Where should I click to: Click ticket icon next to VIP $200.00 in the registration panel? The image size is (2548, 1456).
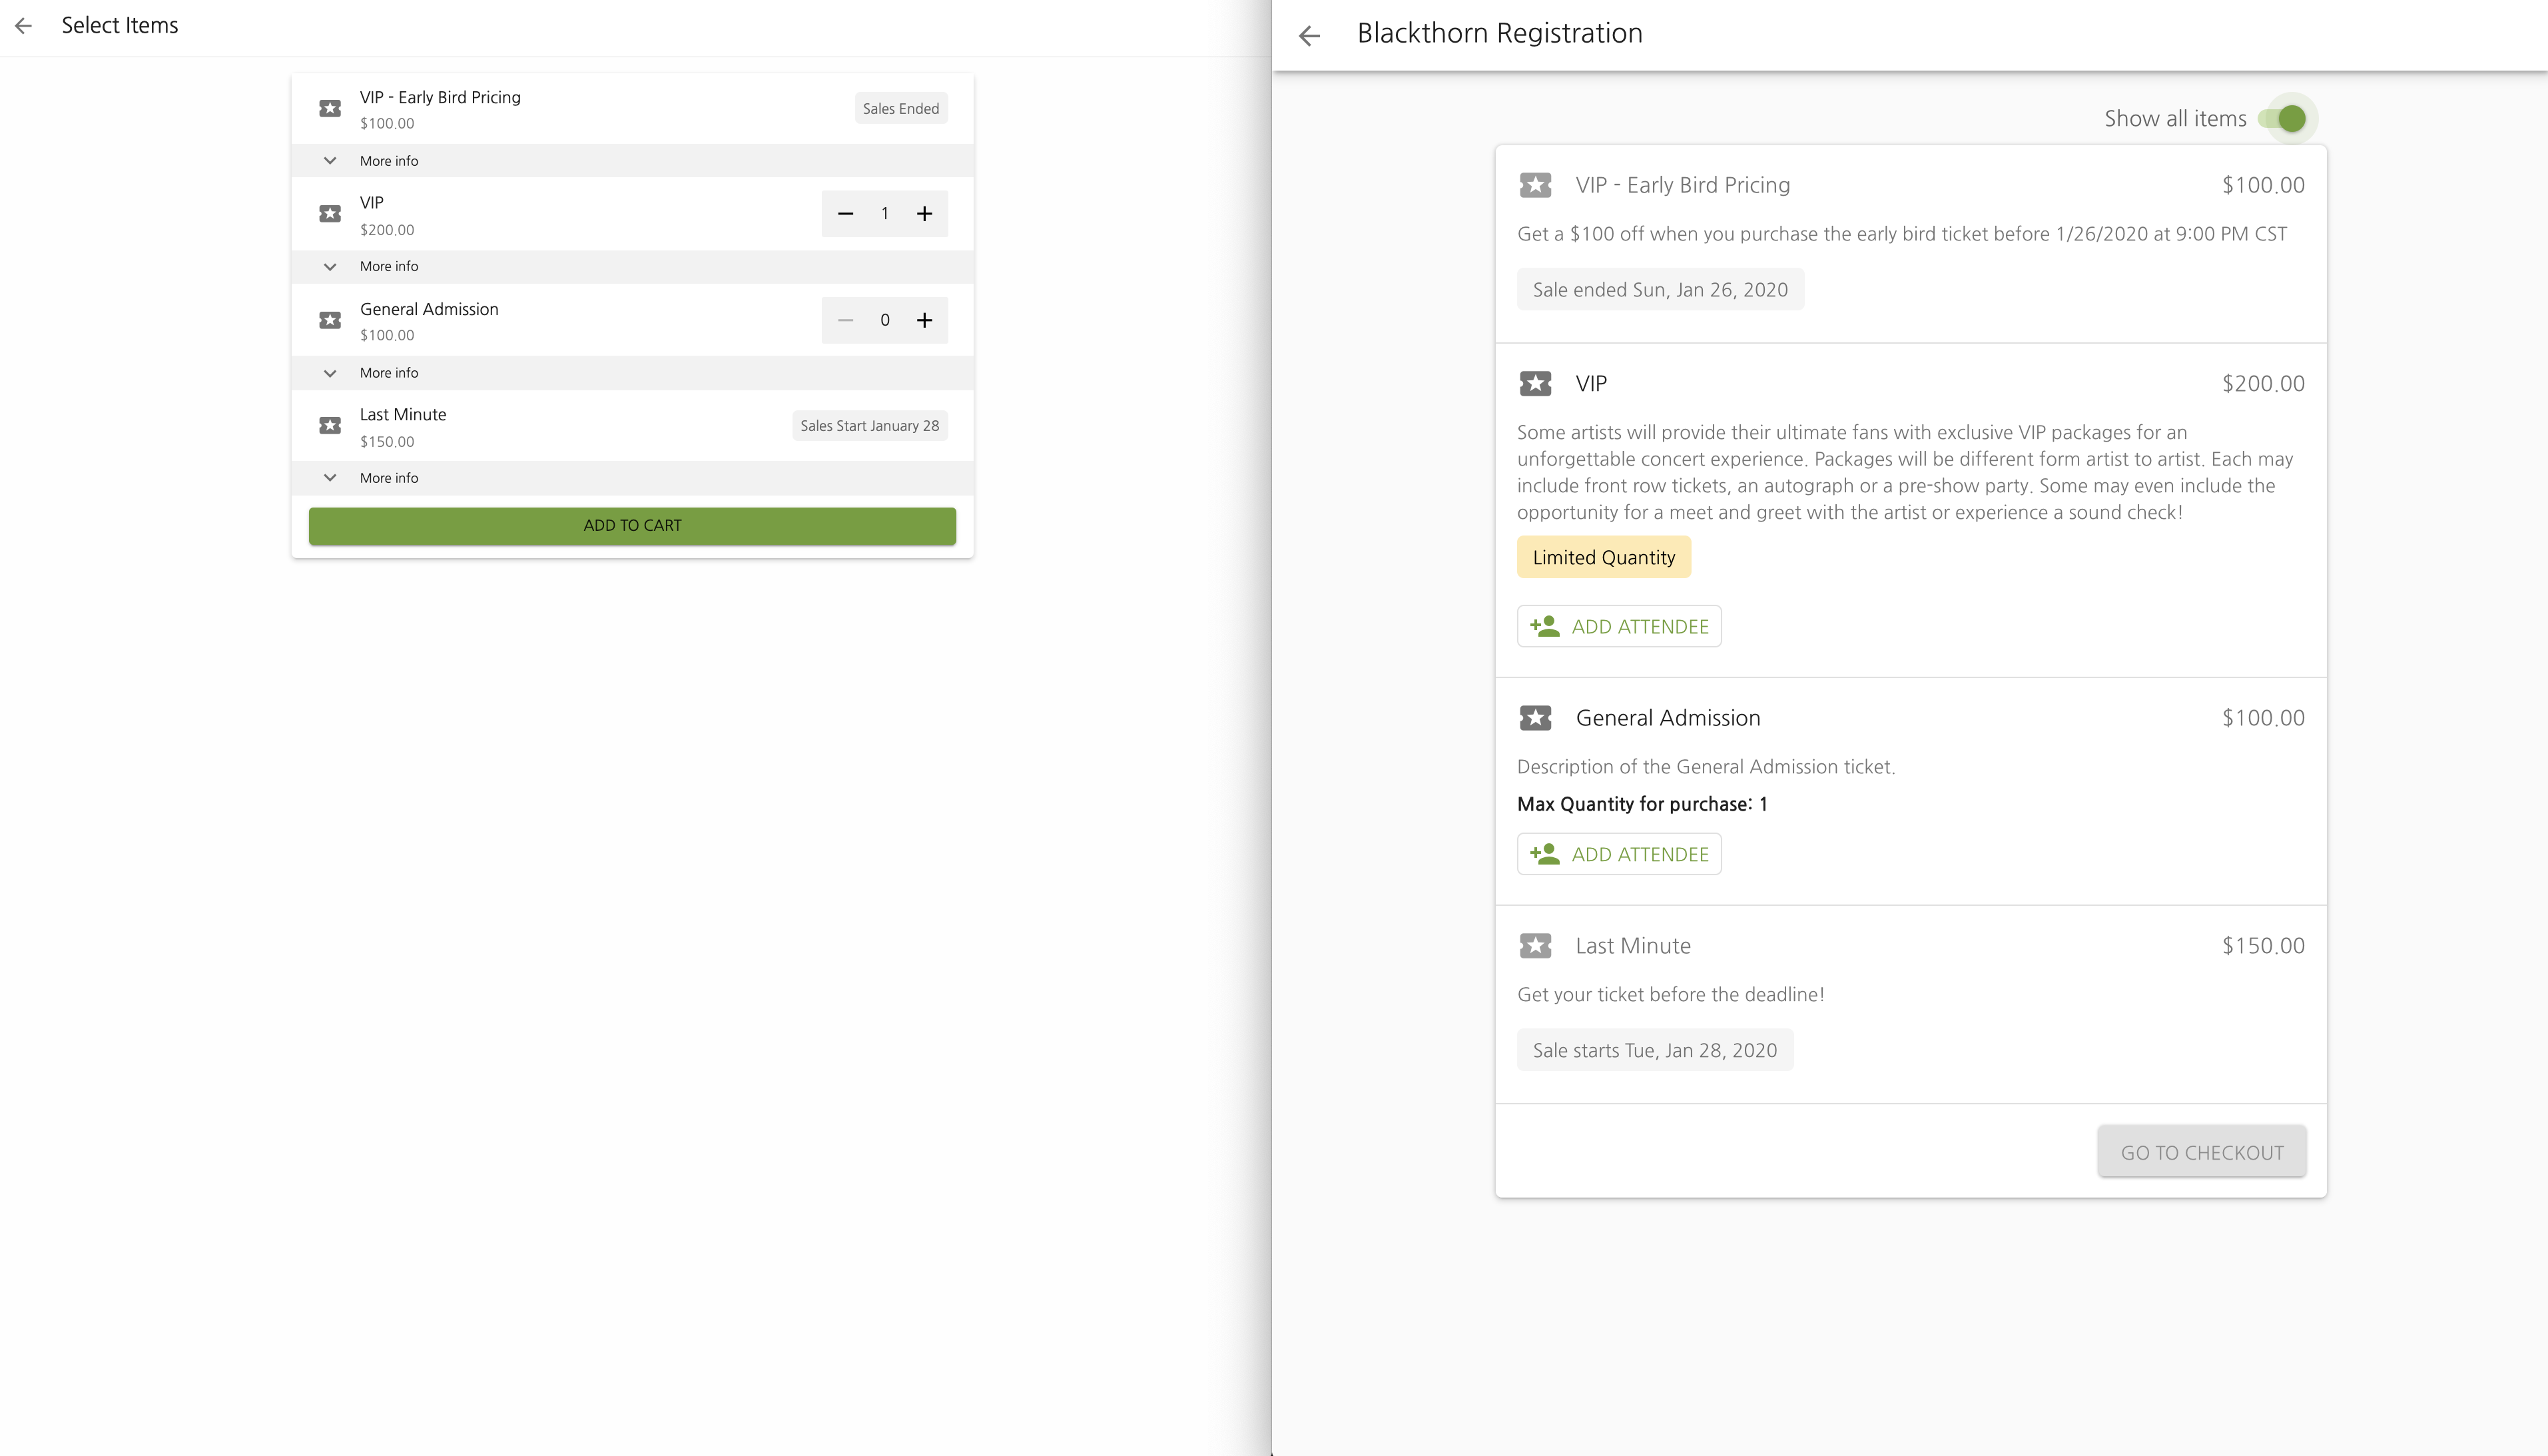(1536, 384)
